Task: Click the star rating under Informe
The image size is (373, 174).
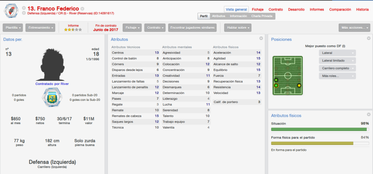Action: [73, 30]
